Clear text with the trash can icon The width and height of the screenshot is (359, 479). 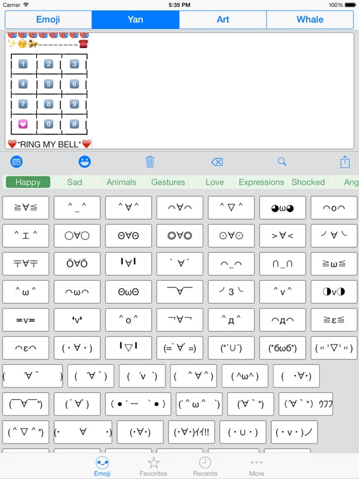[x=150, y=162]
